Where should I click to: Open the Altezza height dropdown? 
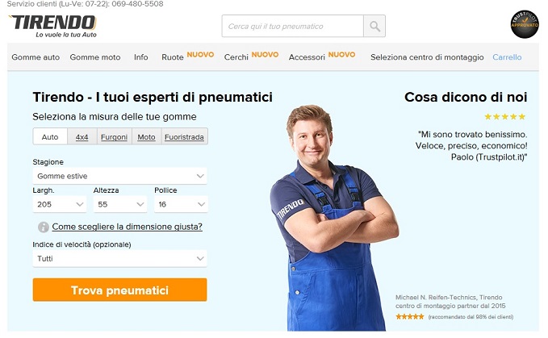pos(120,204)
